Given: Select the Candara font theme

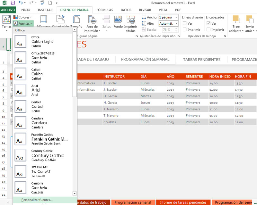Looking at the screenshot, I should 43,123.
